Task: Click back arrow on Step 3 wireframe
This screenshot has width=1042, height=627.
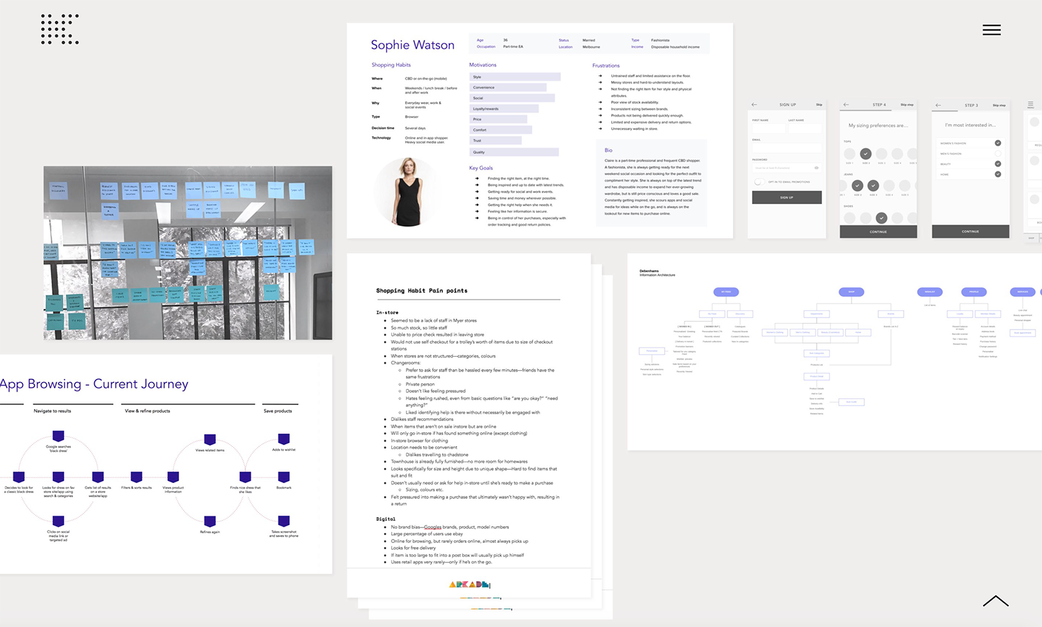Action: 938,105
